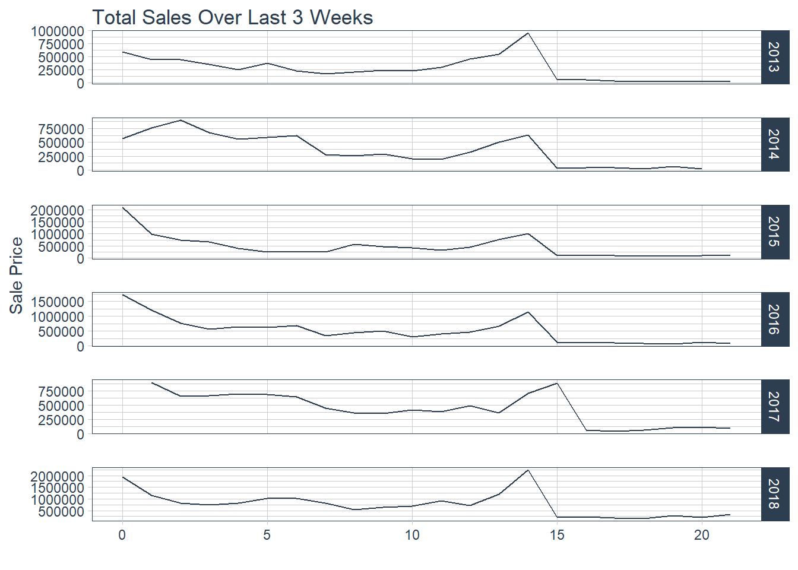Select the 2018 facet strip label

pos(775,494)
